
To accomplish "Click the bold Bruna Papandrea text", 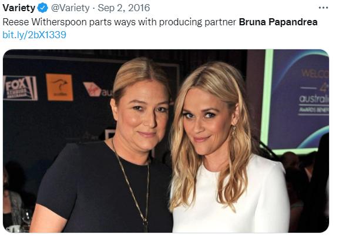I will coord(278,22).
